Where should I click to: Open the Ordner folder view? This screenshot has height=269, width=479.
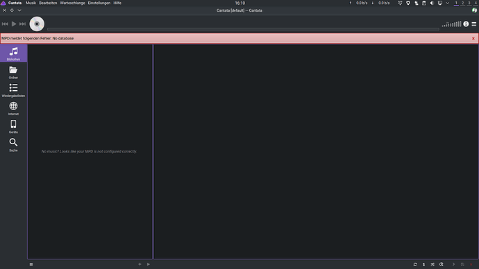[13, 72]
